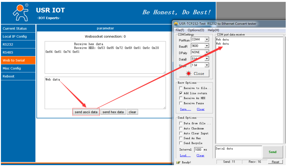Open the DataB 8 bit dropdown
This screenshot has width=287, height=167.
pos(207,59)
